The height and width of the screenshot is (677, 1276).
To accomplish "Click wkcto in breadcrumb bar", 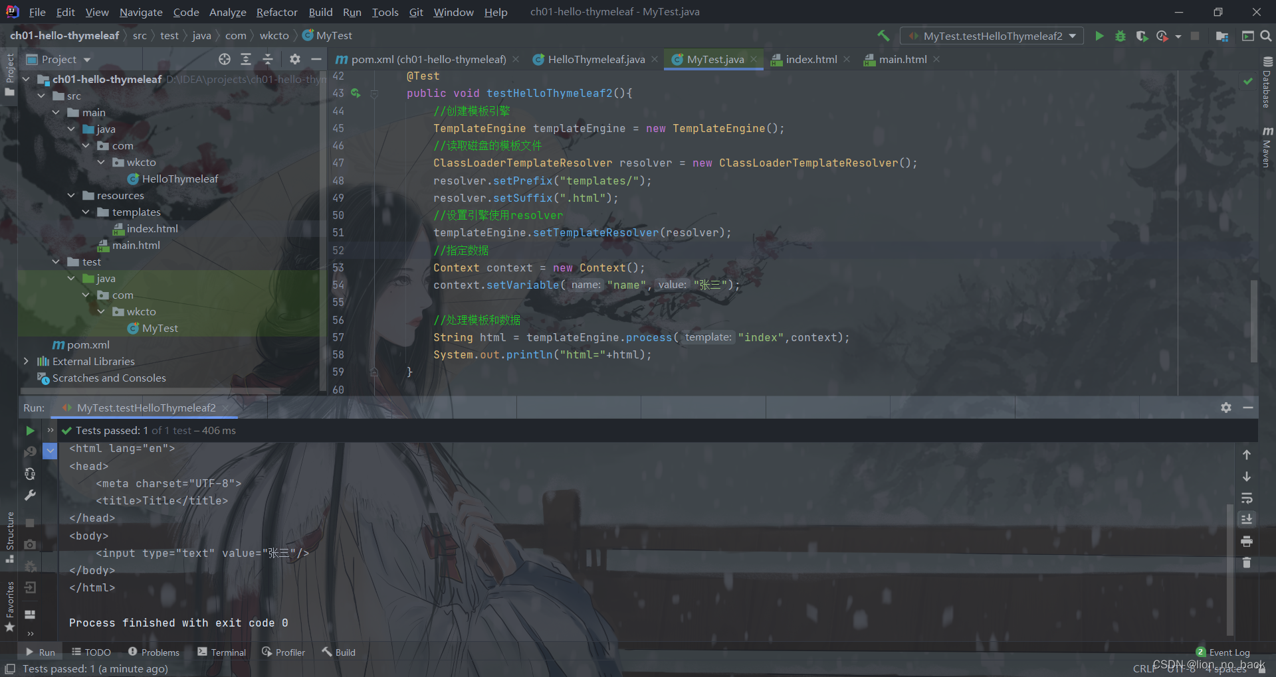I will [274, 36].
